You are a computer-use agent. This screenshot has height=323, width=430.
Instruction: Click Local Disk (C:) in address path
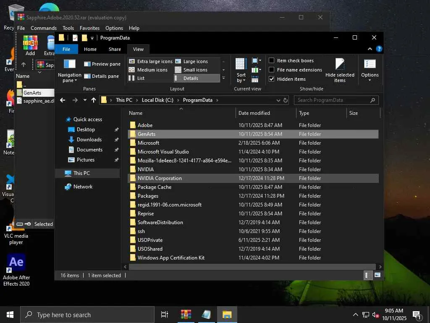157,100
